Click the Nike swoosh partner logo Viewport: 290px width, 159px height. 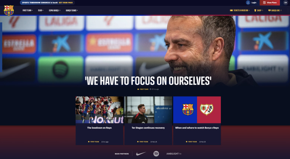coord(141,154)
